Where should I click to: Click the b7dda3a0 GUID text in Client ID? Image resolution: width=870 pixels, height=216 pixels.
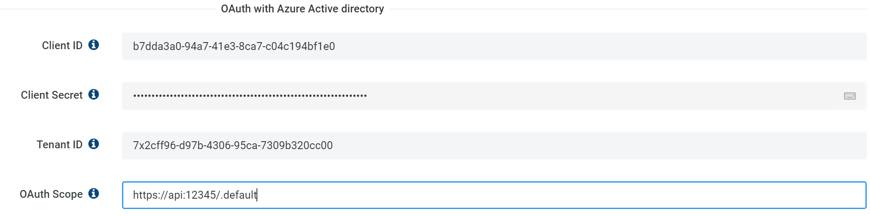coord(234,46)
